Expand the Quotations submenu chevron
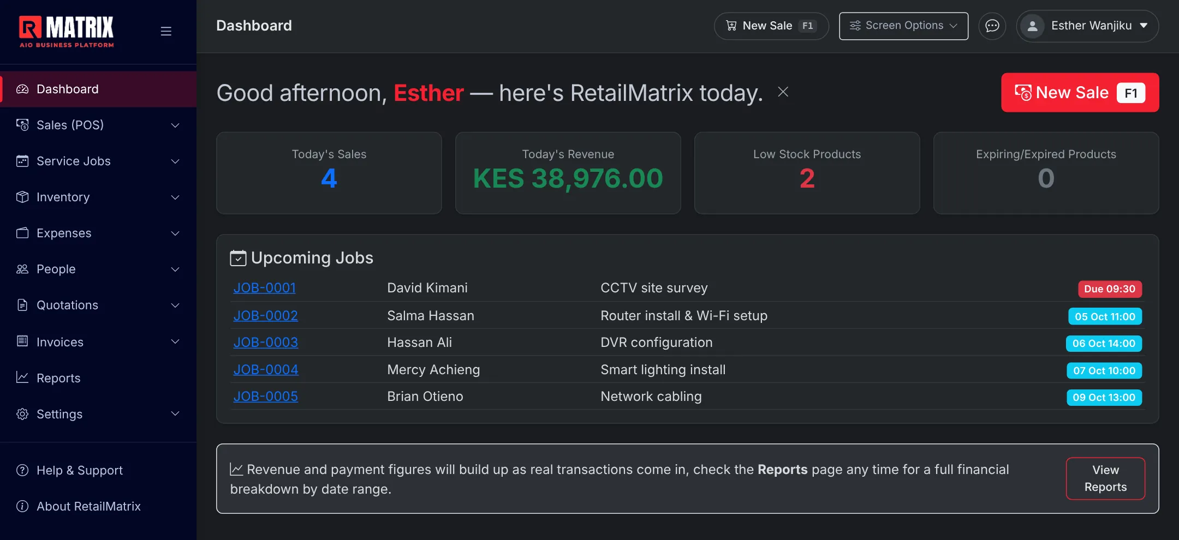The image size is (1179, 540). (175, 305)
